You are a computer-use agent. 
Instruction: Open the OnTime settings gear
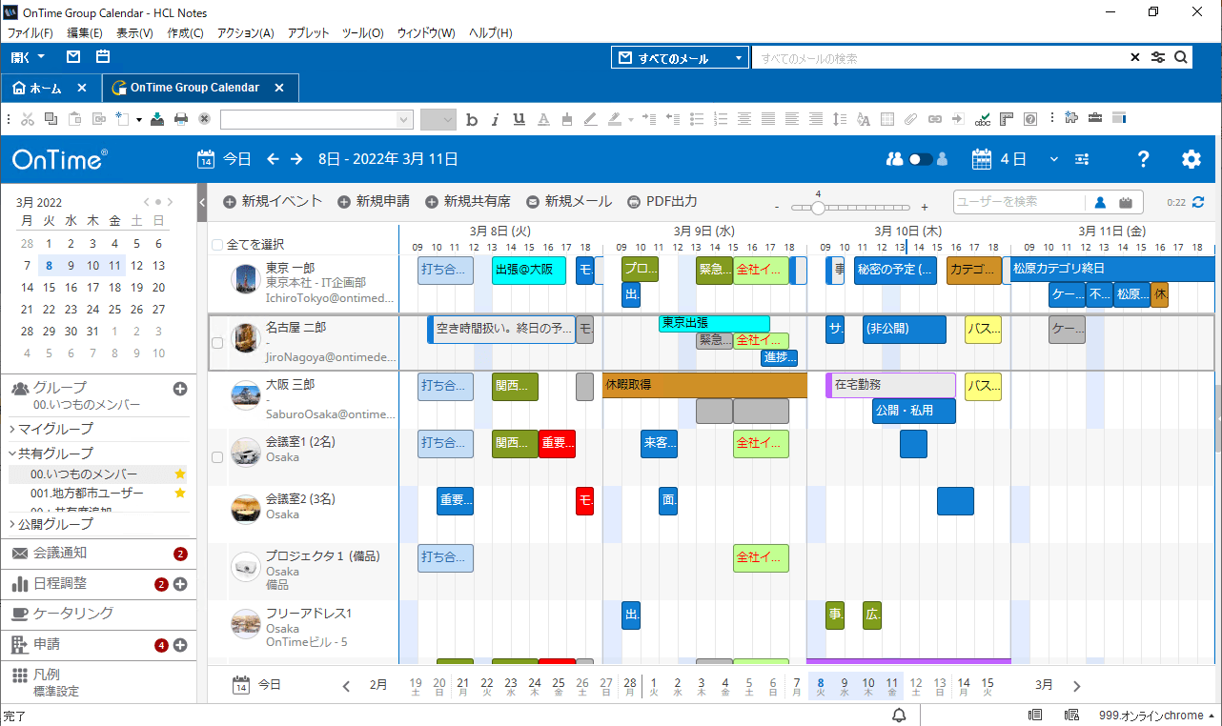click(x=1191, y=159)
